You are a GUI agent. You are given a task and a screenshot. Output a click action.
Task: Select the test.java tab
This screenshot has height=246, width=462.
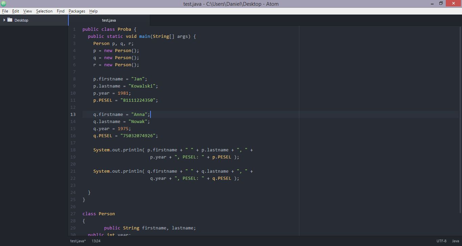pos(109,20)
